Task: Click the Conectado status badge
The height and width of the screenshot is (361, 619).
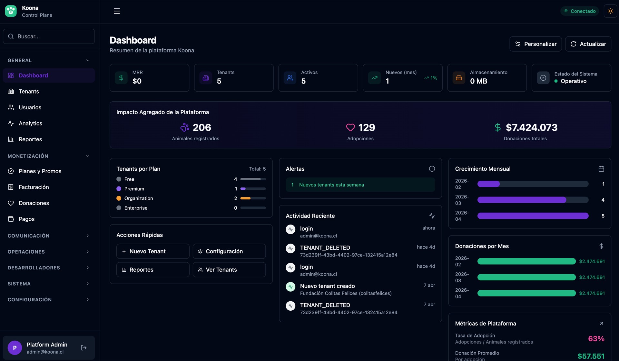Action: coord(579,11)
